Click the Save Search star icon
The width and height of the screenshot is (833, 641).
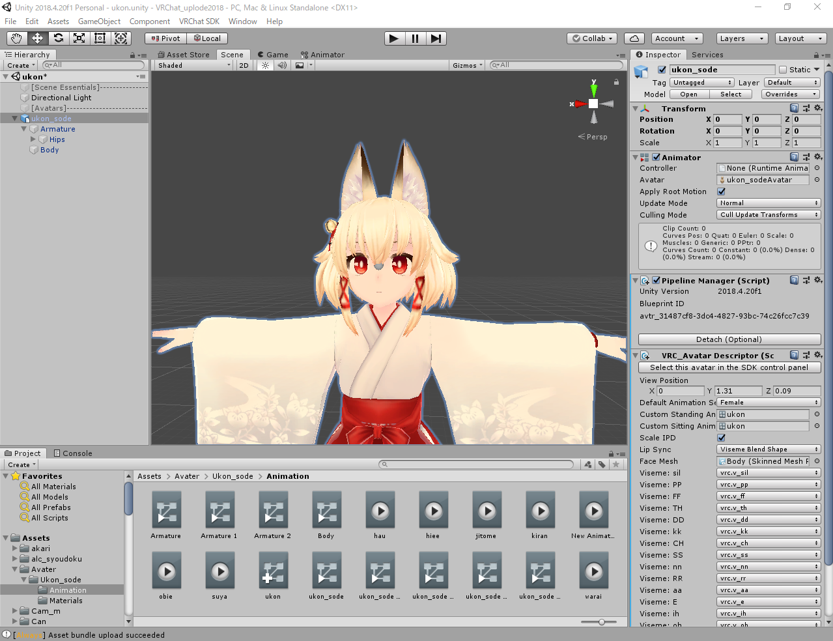(616, 464)
